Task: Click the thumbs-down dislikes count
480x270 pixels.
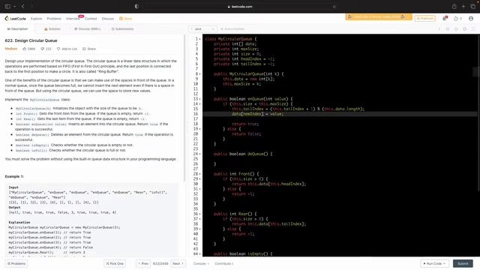Action: [46, 49]
